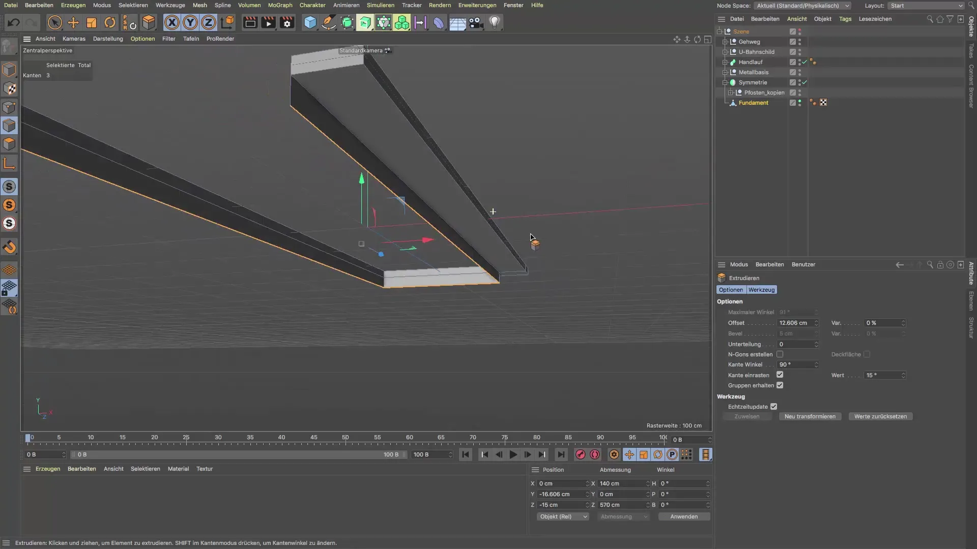Image resolution: width=977 pixels, height=549 pixels.
Task: Click the Anwenden button
Action: (x=684, y=516)
